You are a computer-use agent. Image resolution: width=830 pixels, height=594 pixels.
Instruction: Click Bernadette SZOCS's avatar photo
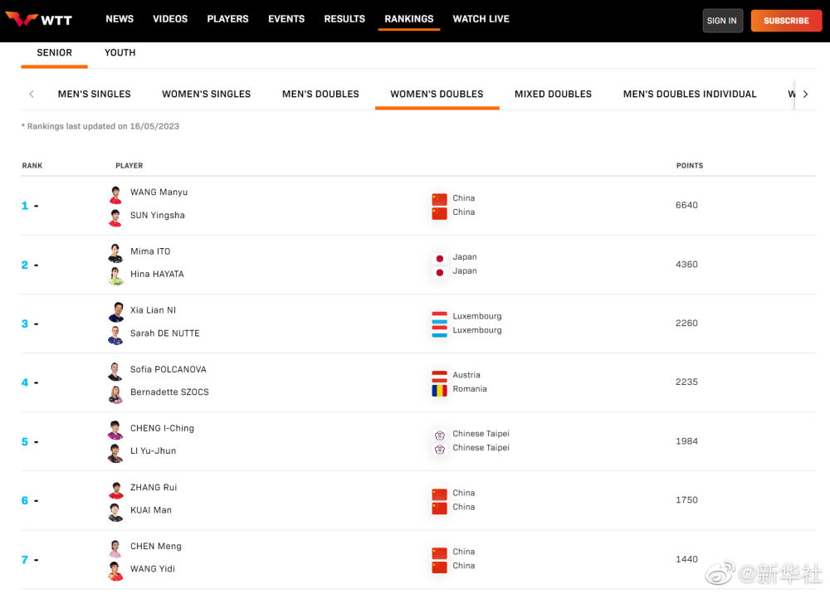pos(116,394)
